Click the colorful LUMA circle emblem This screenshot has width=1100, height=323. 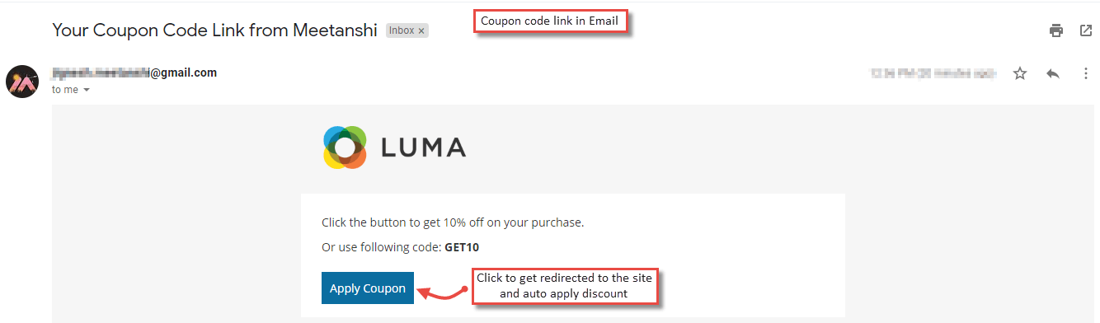345,147
